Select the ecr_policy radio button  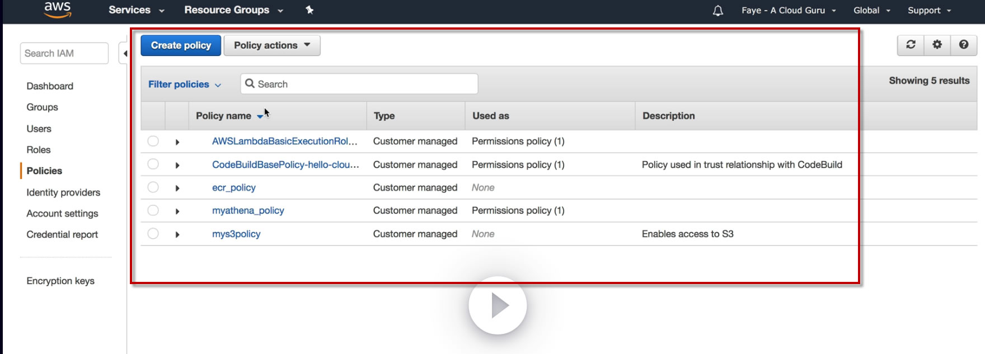point(153,187)
